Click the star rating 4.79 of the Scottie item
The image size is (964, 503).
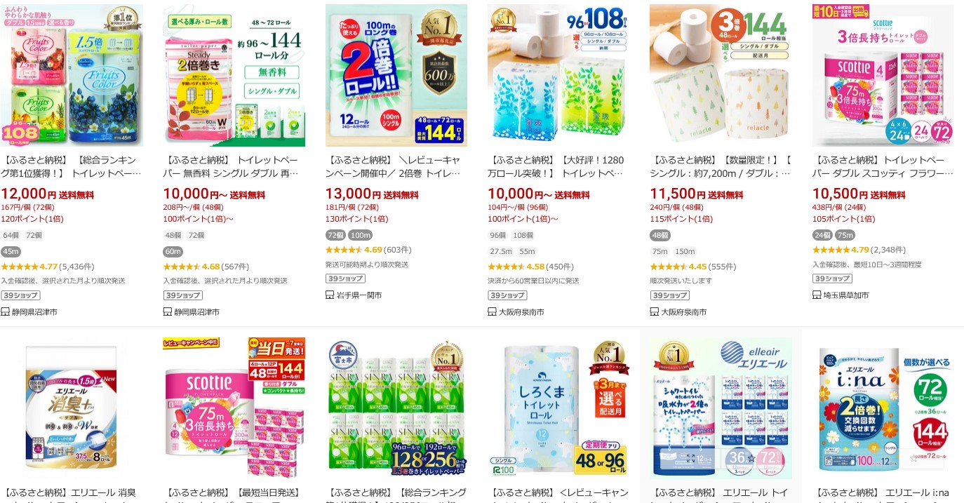[x=841, y=250]
